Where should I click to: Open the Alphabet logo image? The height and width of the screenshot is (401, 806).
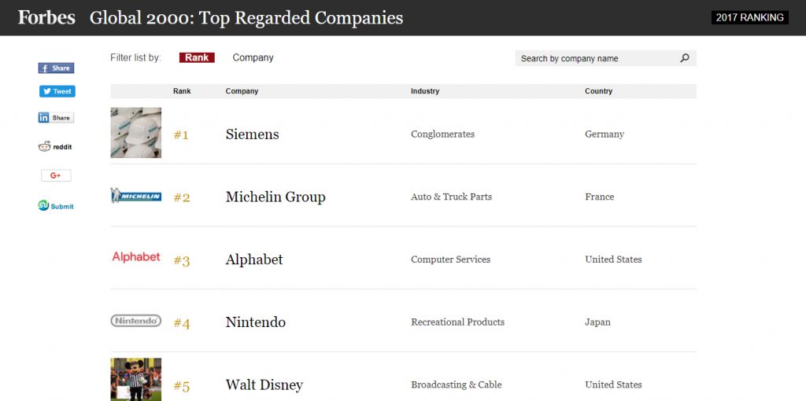coord(136,257)
